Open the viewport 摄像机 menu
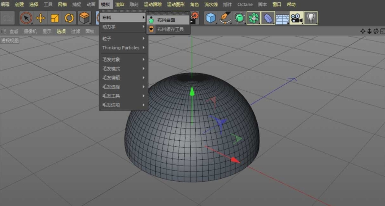The height and width of the screenshot is (206, 385). pos(30,31)
